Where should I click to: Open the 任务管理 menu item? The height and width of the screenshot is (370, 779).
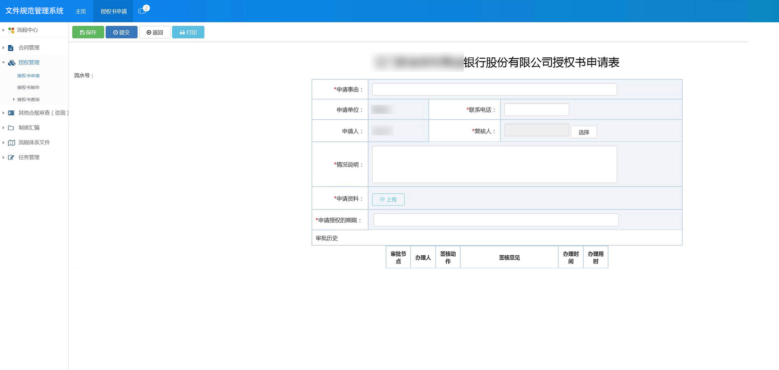pyautogui.click(x=29, y=157)
